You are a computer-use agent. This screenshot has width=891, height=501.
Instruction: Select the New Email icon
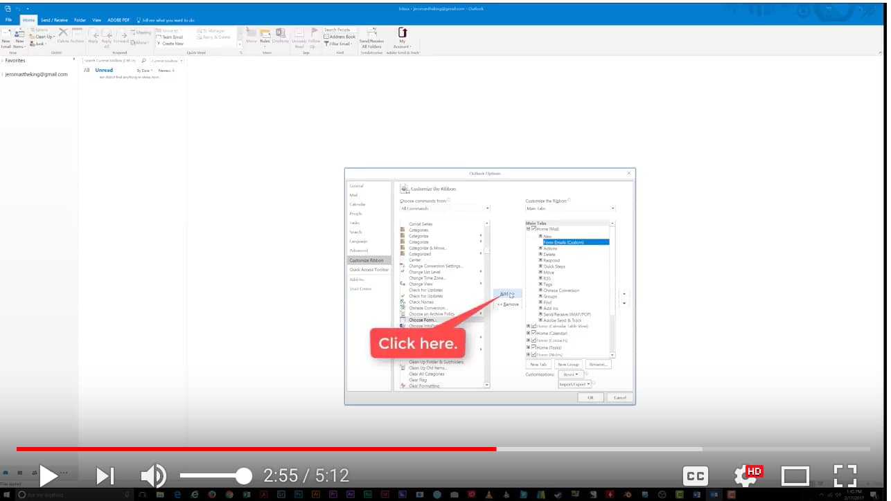pos(8,39)
